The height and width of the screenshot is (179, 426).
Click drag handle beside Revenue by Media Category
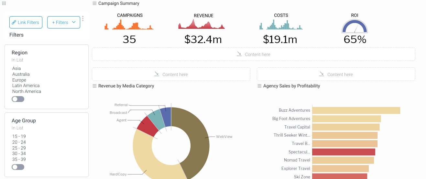pos(94,86)
